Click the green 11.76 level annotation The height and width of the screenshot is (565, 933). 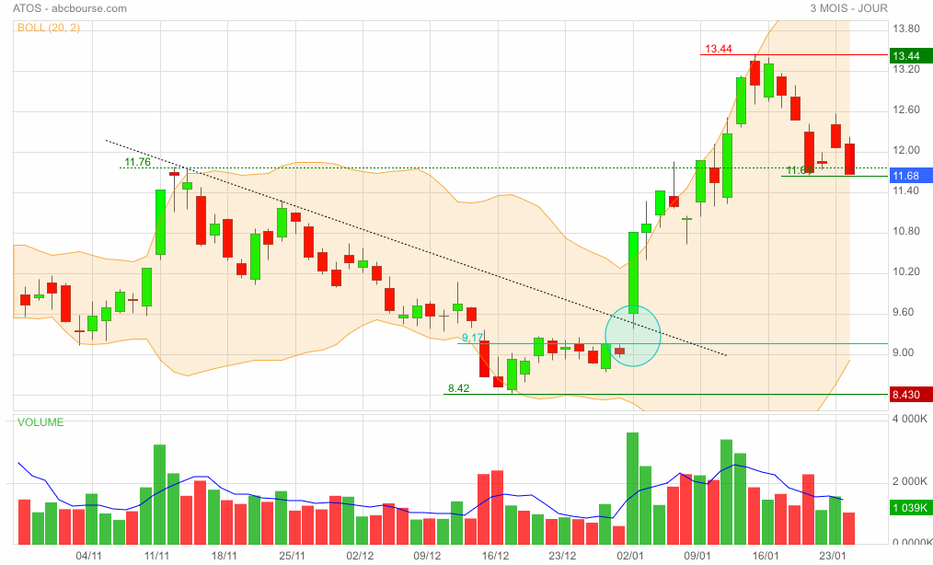137,162
